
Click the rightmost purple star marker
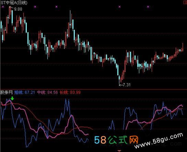click(148, 7)
